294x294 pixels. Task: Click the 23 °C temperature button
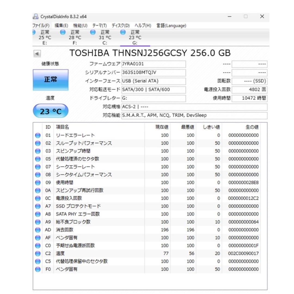tap(51, 111)
